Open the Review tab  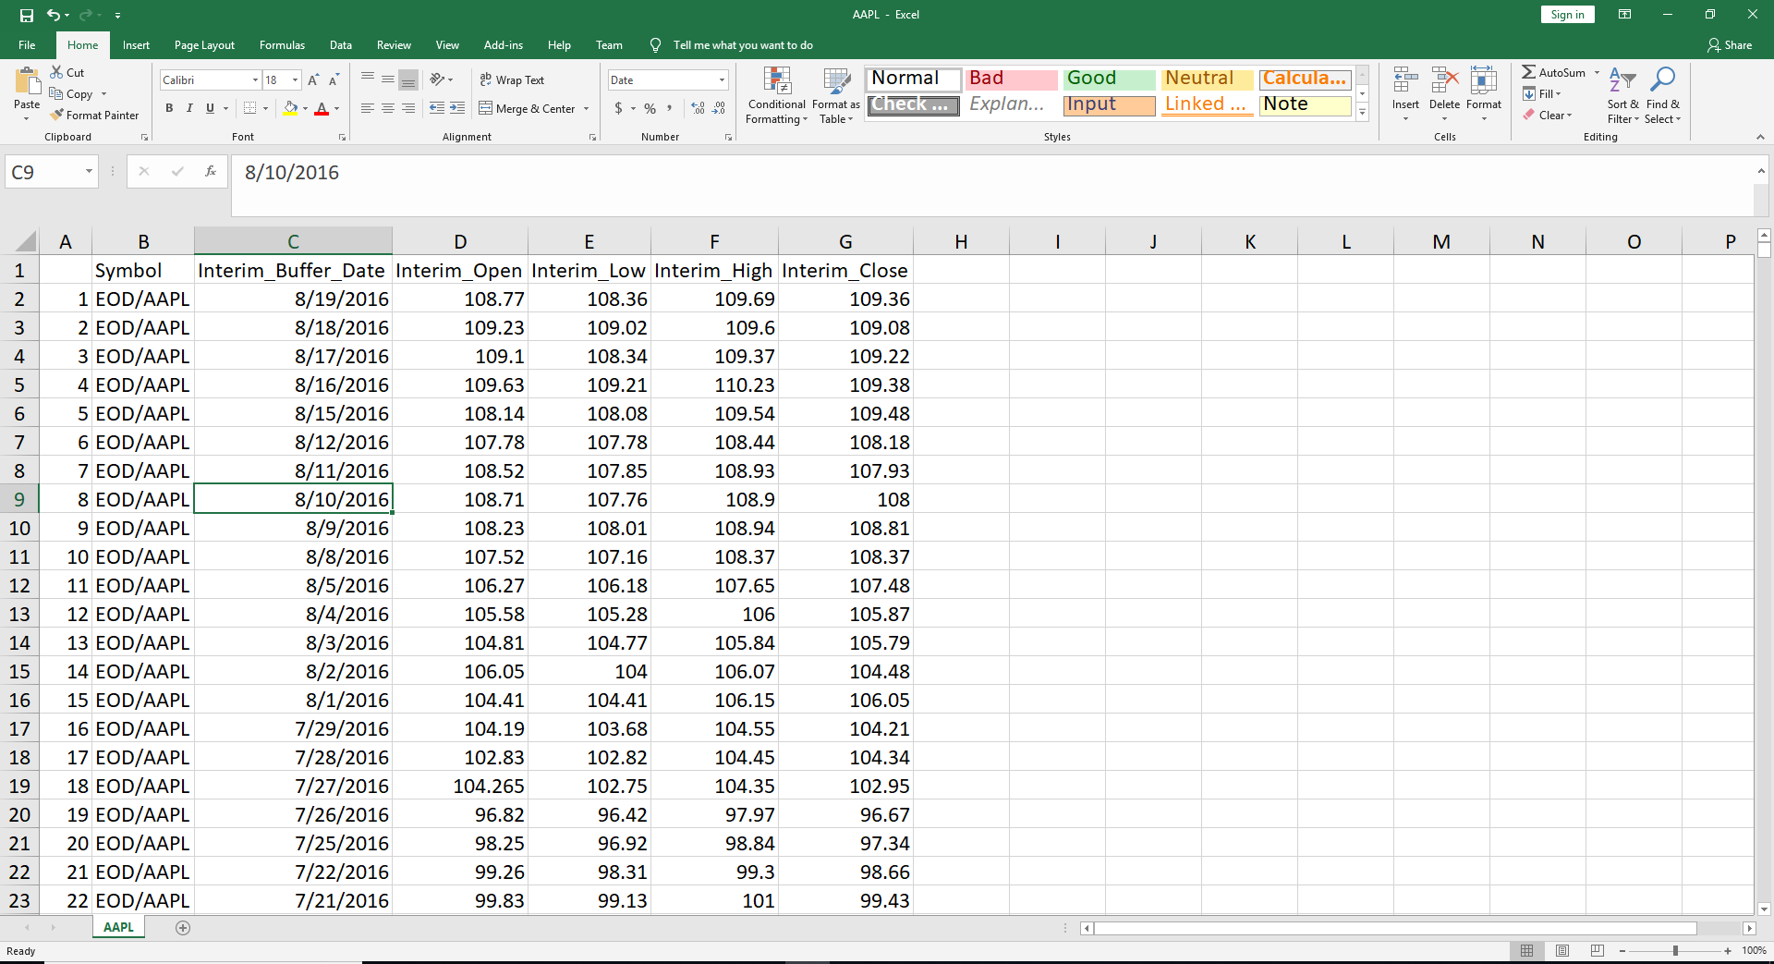(x=394, y=45)
